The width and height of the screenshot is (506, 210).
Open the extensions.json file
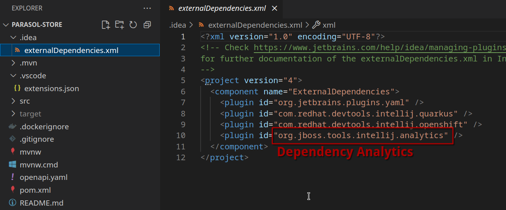pyautogui.click(x=51, y=88)
